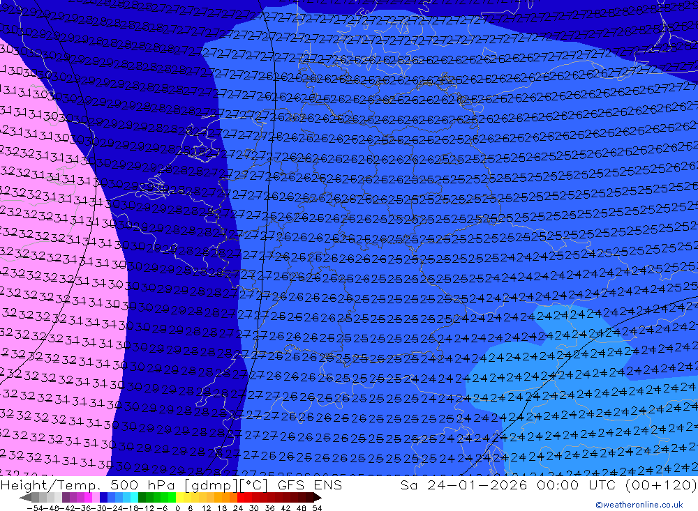The width and height of the screenshot is (698, 511).
Task: Click the forecast date 'Sa 24-01-2026 00:00 UTC'
Action: coord(510,485)
